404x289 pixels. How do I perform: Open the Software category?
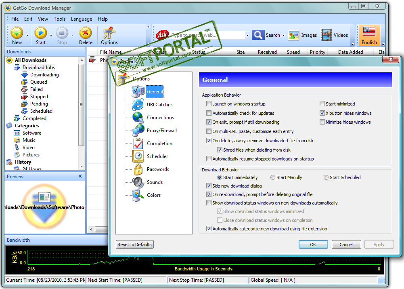tap(32, 133)
